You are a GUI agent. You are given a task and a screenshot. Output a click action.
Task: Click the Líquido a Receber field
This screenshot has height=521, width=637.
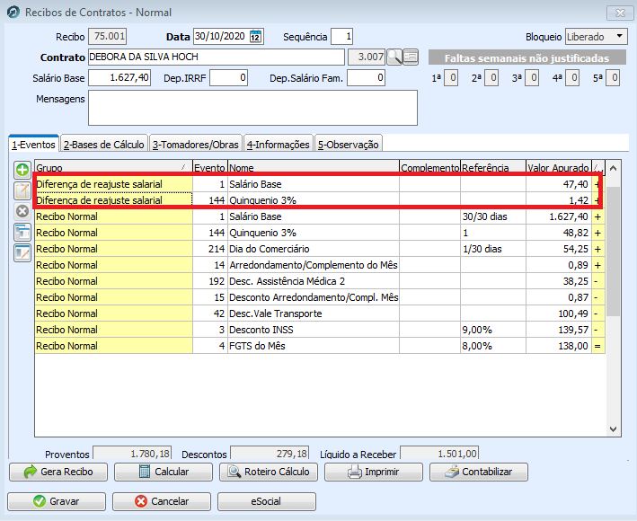point(439,454)
